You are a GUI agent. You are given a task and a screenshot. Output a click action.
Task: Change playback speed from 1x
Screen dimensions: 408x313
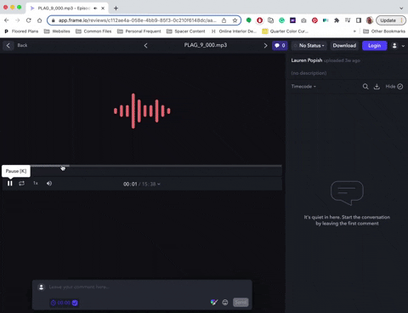click(x=36, y=183)
